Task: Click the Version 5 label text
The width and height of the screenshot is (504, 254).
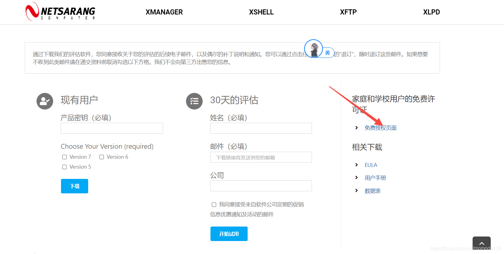Action: [80, 167]
